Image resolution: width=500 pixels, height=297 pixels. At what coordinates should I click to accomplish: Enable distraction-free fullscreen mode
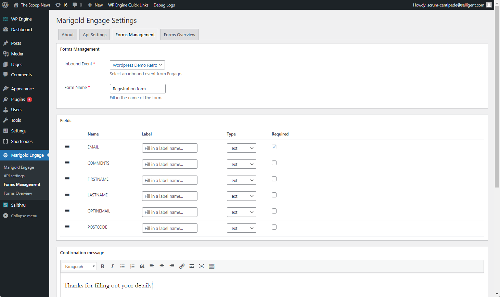tap(202, 266)
